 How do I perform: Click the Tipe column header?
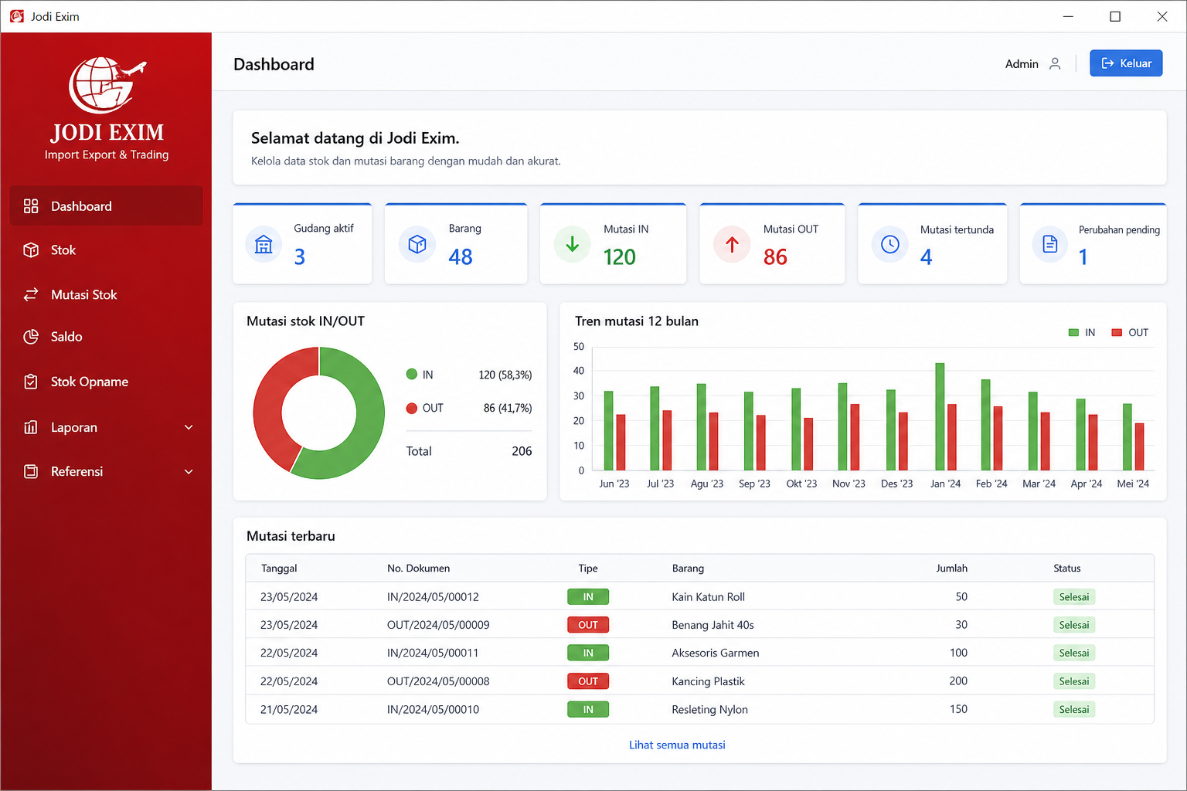pos(588,568)
